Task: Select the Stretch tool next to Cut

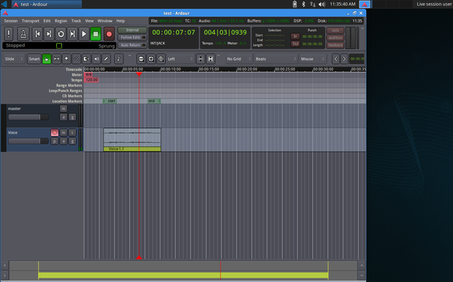Action: click(x=76, y=59)
